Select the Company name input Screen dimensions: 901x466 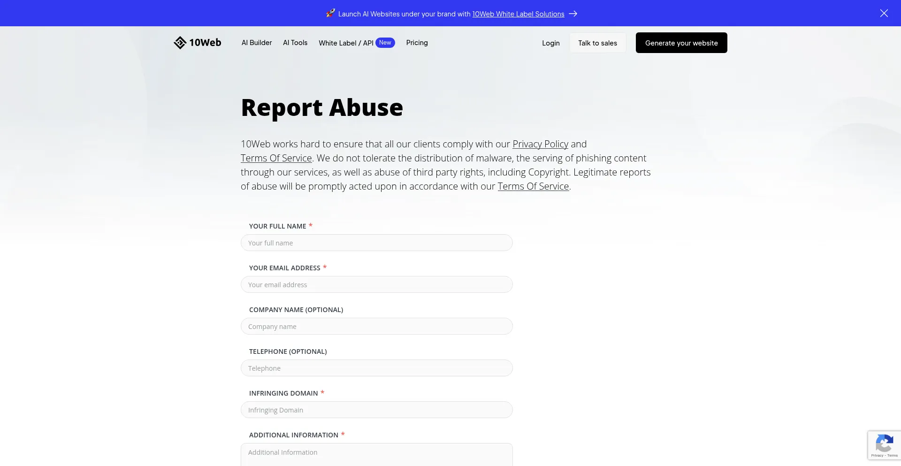(376, 326)
